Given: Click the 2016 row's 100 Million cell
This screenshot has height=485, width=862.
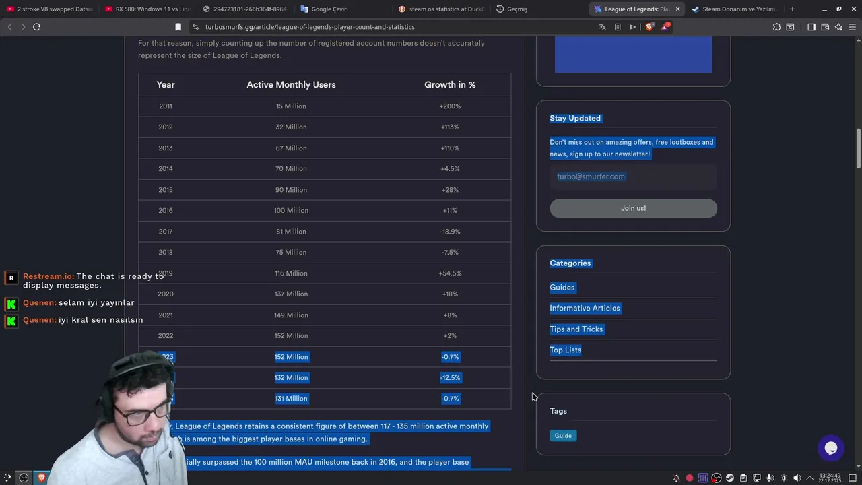Looking at the screenshot, I should (x=291, y=211).
